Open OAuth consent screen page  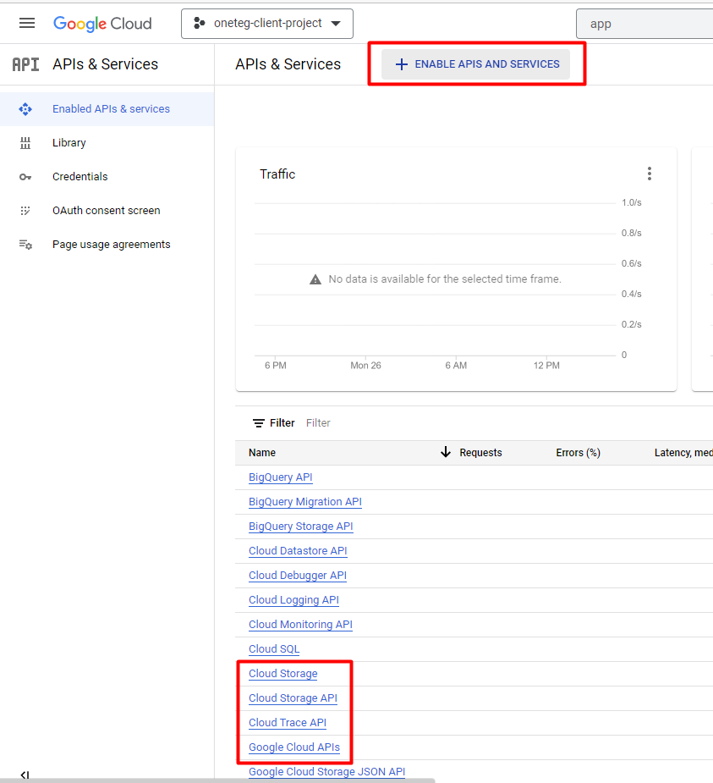106,211
